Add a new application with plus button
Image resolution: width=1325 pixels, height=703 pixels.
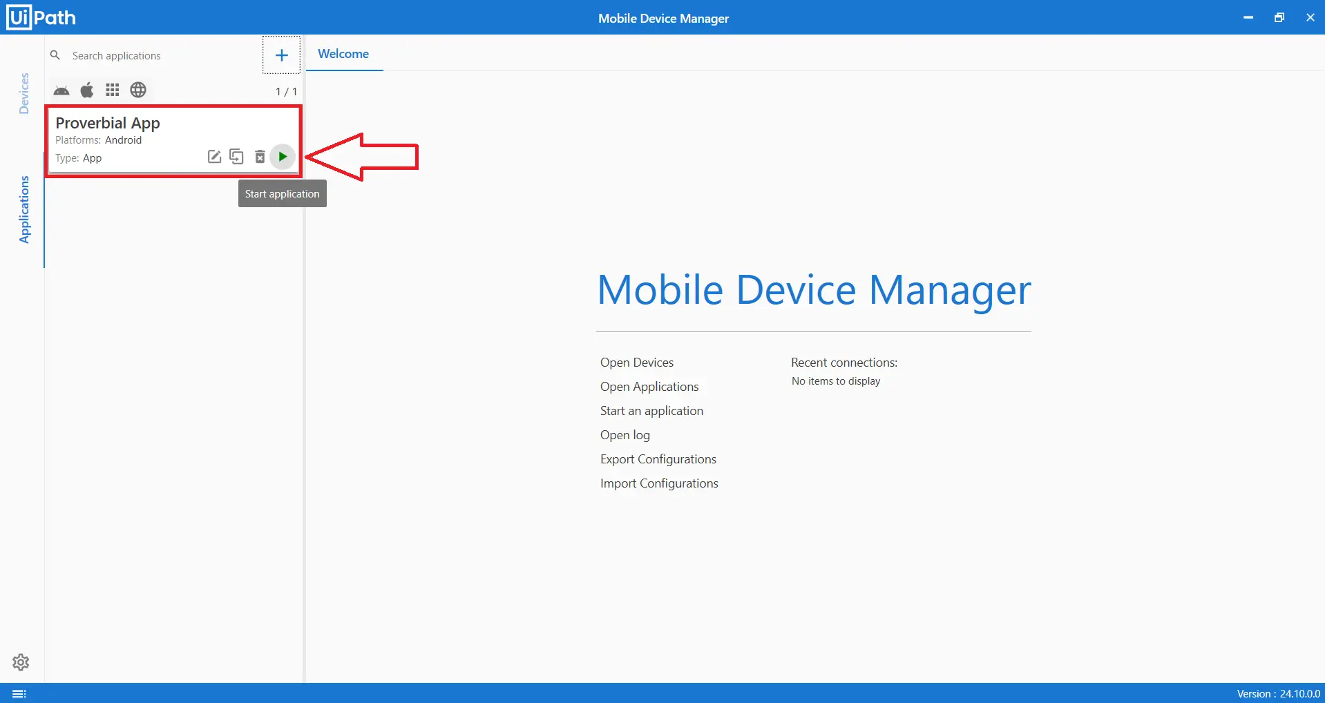click(281, 55)
